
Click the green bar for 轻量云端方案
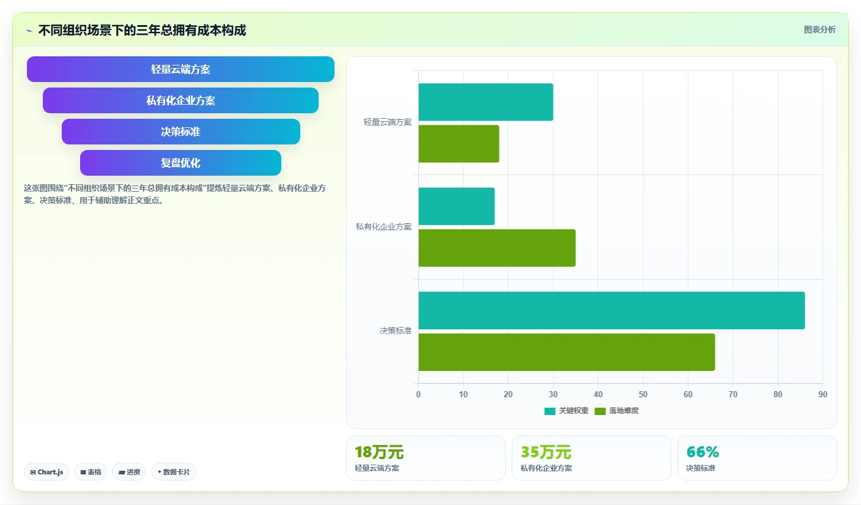459,144
